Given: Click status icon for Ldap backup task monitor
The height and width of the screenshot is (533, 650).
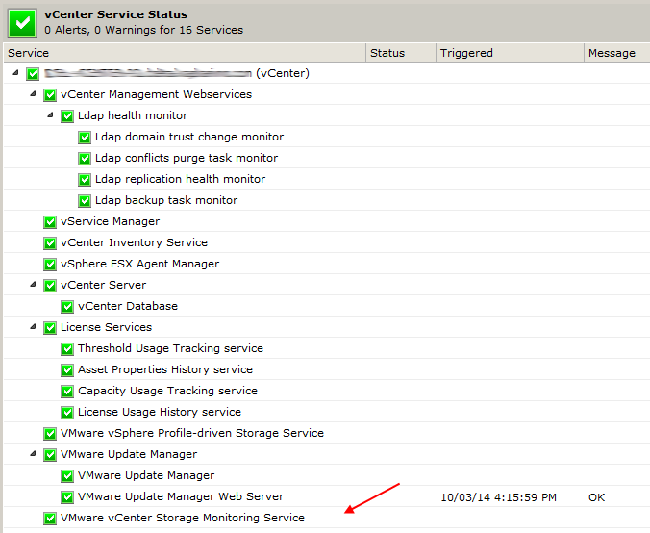Looking at the screenshot, I should click(x=85, y=201).
